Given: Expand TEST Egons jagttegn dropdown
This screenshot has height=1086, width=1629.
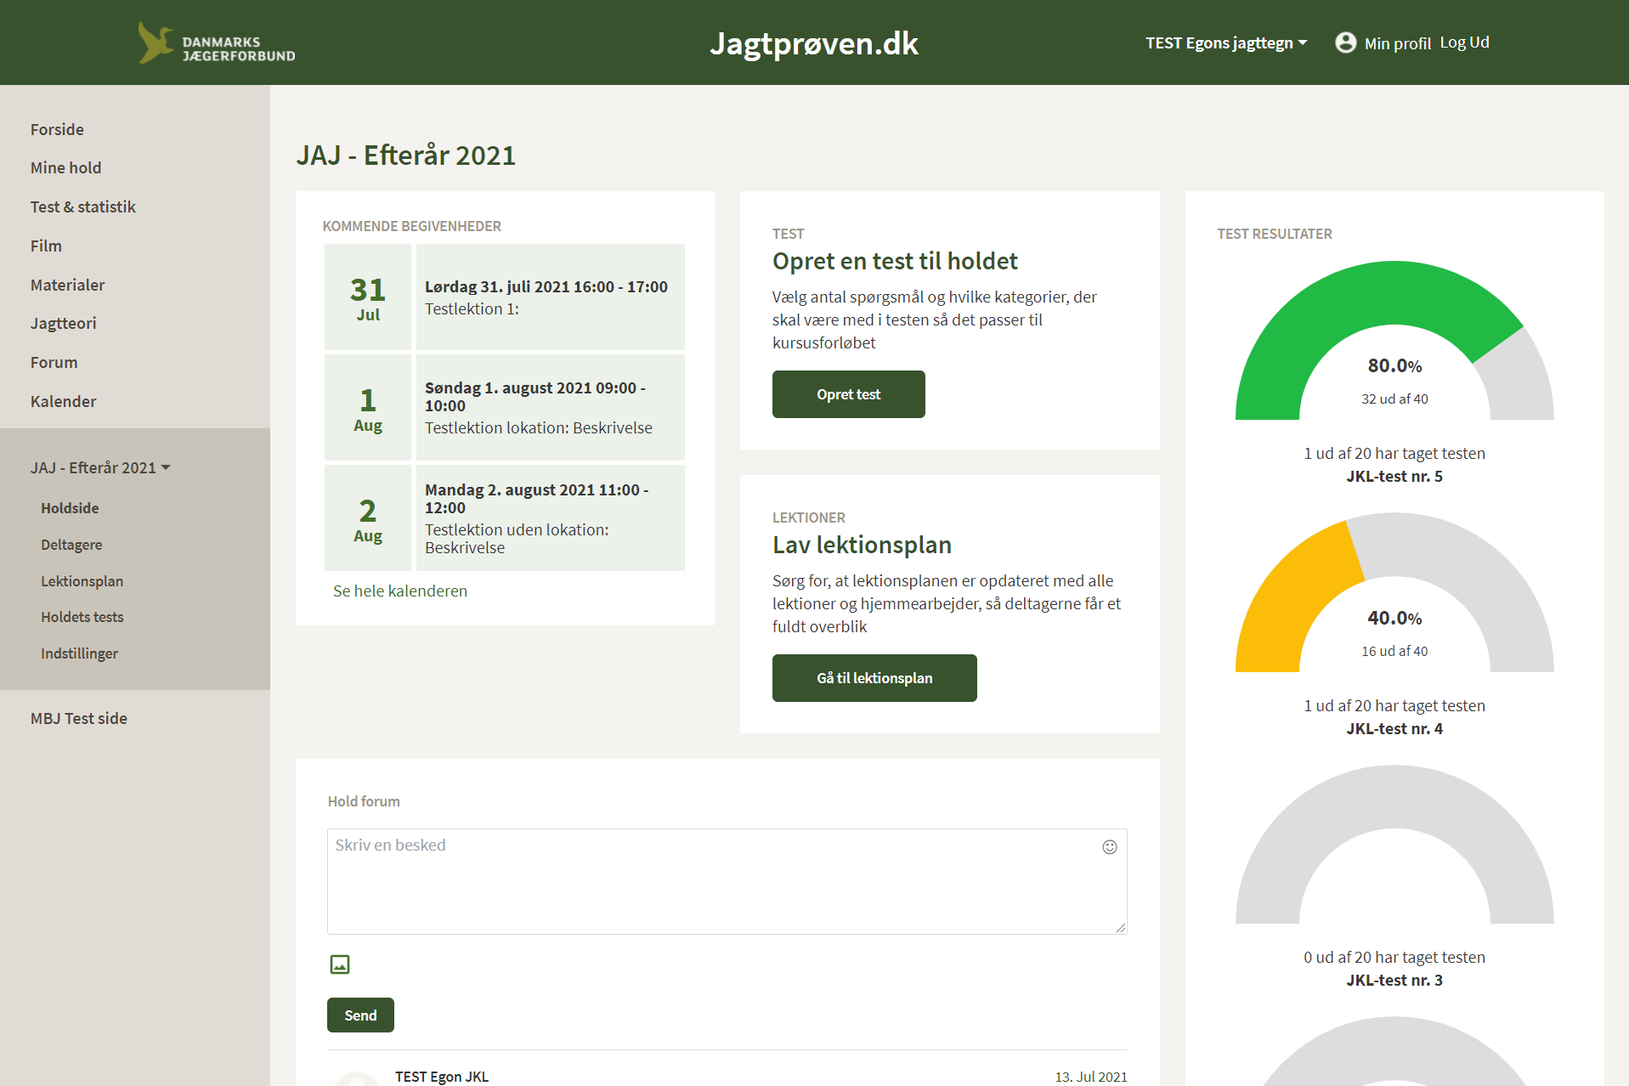Looking at the screenshot, I should [1225, 43].
